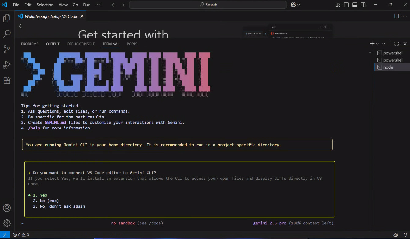The width and height of the screenshot is (410, 239).
Task: Select option 3. No, don't ask again
Action: (x=59, y=206)
